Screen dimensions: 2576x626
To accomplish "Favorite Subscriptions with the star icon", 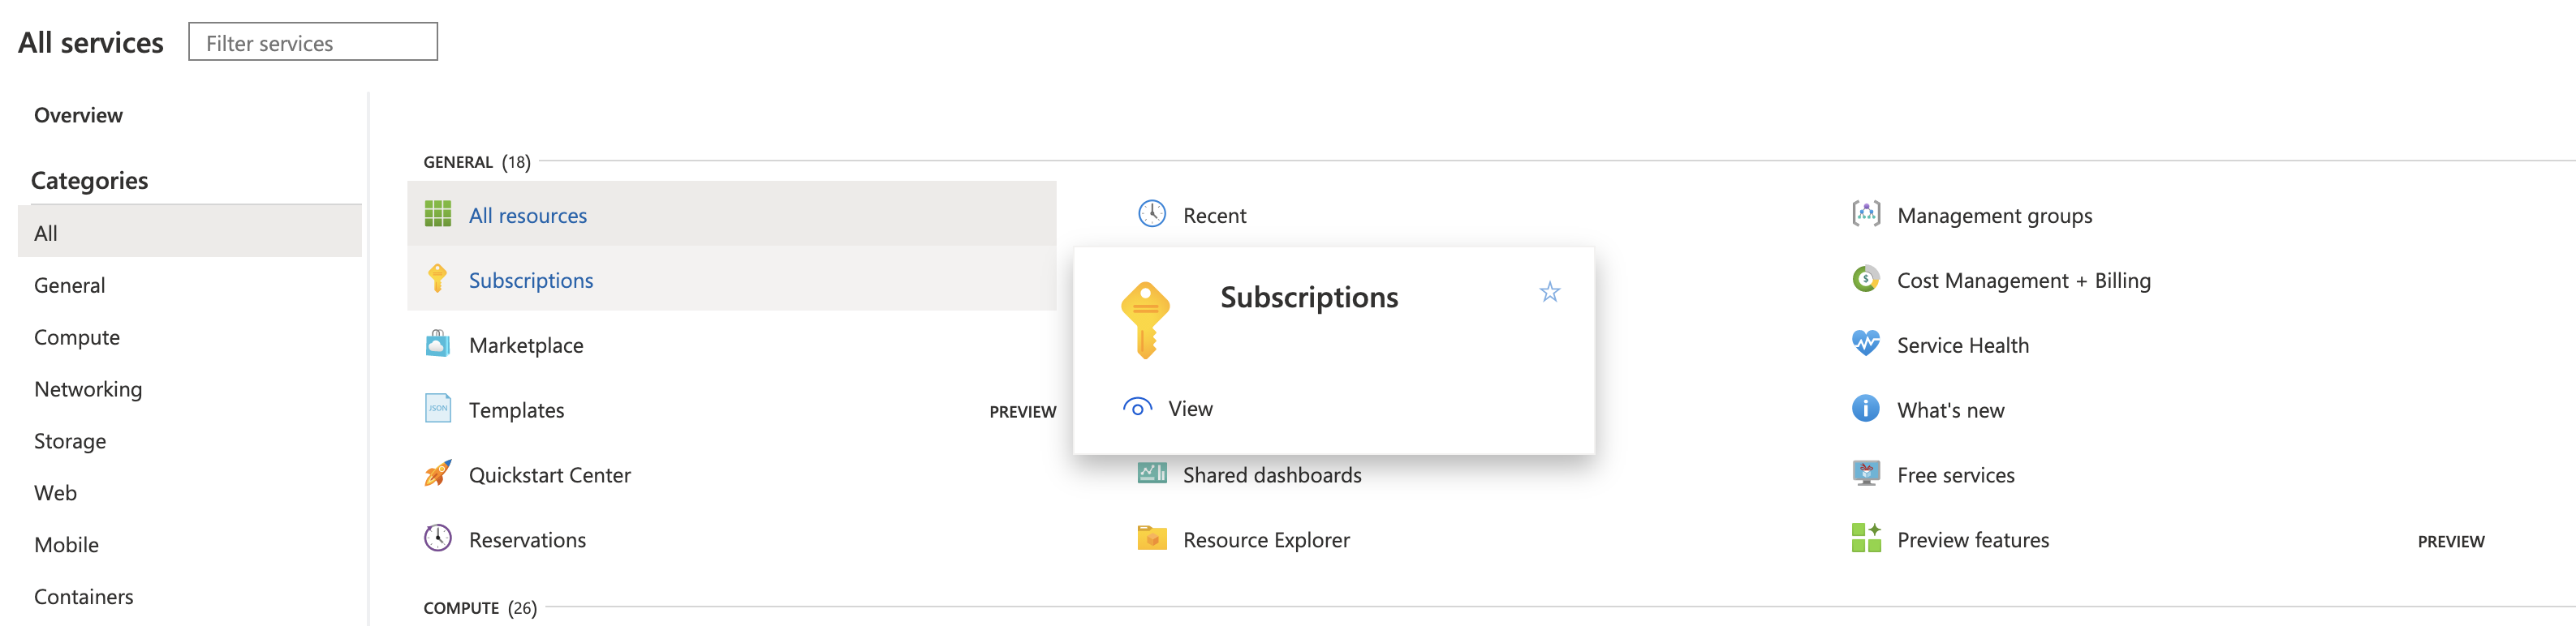I will (1549, 293).
